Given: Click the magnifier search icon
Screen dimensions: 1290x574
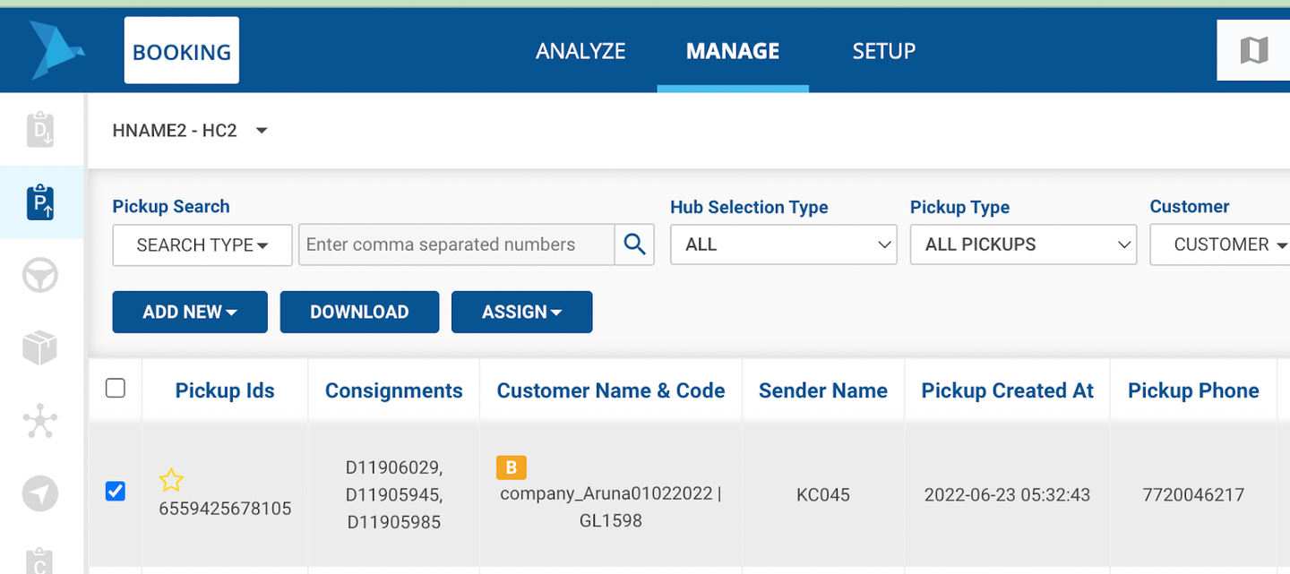Looking at the screenshot, I should pos(634,244).
